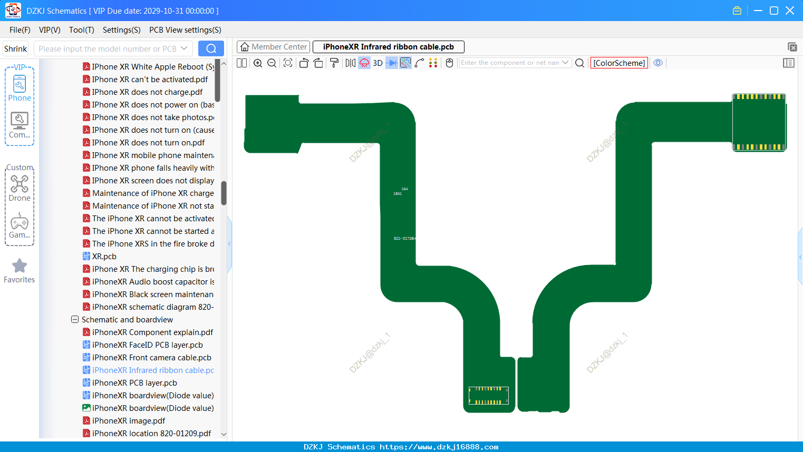Collapse left panel with splitter arrow

pyautogui.click(x=229, y=244)
